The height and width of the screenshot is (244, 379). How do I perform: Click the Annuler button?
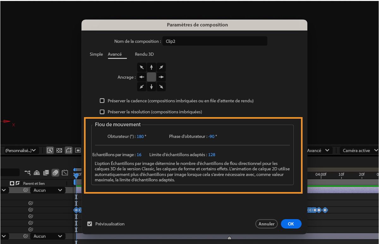[x=266, y=224]
